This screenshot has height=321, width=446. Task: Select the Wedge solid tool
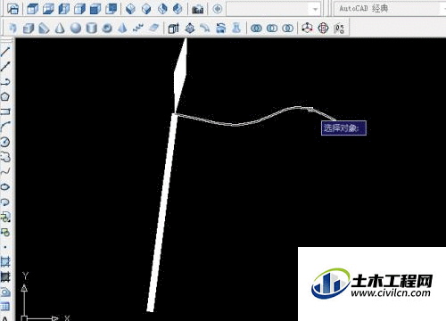click(x=44, y=29)
